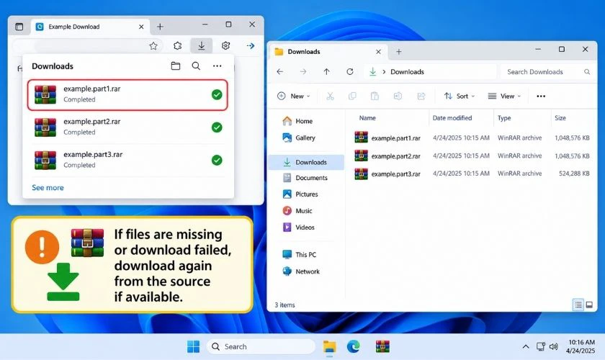605x360 pixels.
Task: Select example.part1.rar file in Explorer list
Action: [472, 138]
